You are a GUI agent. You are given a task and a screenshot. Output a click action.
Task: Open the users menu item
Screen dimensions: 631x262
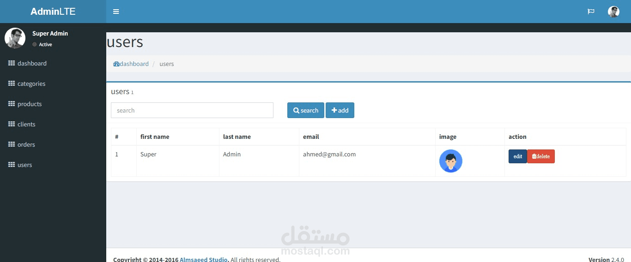tap(53, 165)
